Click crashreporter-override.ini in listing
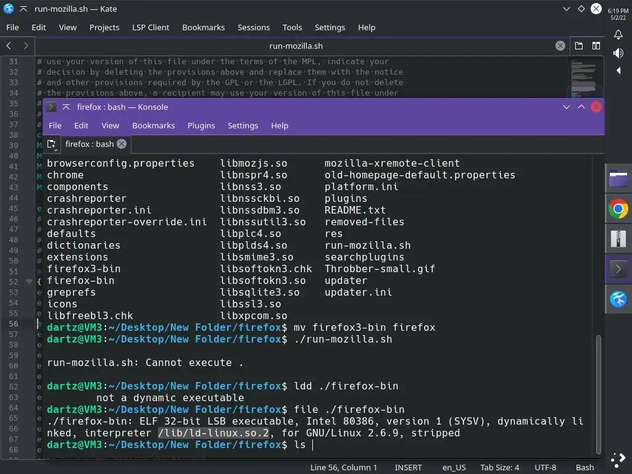Screen dimensions: 632x474 pos(127,222)
